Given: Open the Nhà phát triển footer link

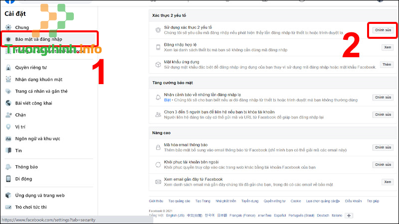Looking at the screenshot, I should [226, 201].
